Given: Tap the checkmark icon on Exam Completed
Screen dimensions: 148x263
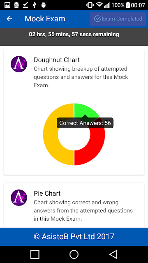Looking at the screenshot, I should 97,19.
